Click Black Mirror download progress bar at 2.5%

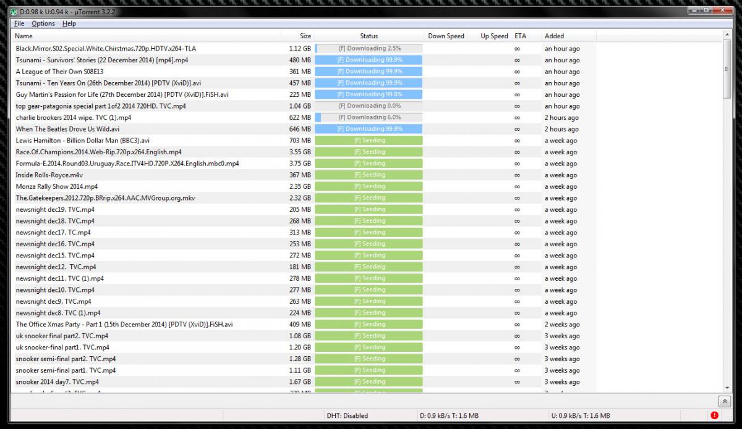[x=369, y=48]
